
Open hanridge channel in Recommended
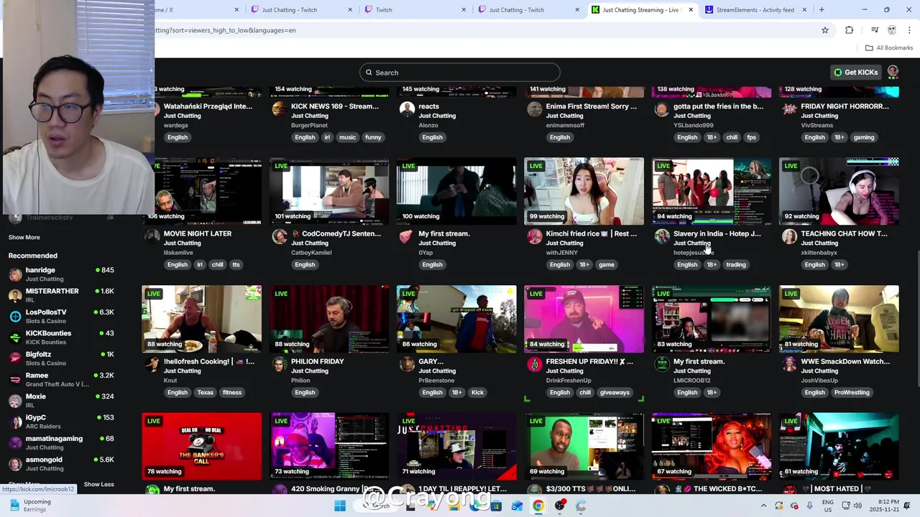[61, 274]
